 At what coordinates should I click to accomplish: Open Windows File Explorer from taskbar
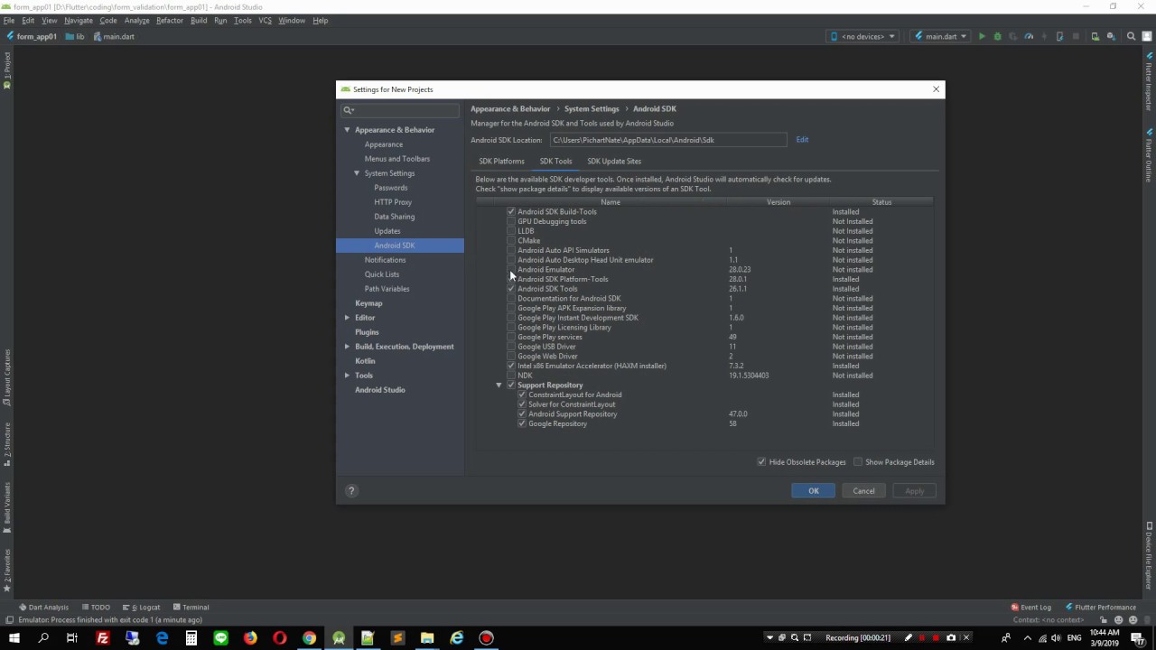pyautogui.click(x=427, y=638)
